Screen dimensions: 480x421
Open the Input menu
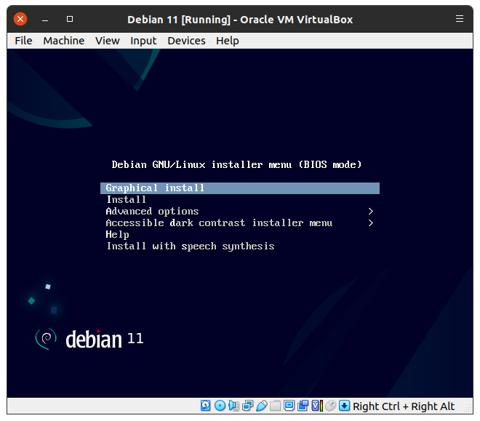click(143, 41)
